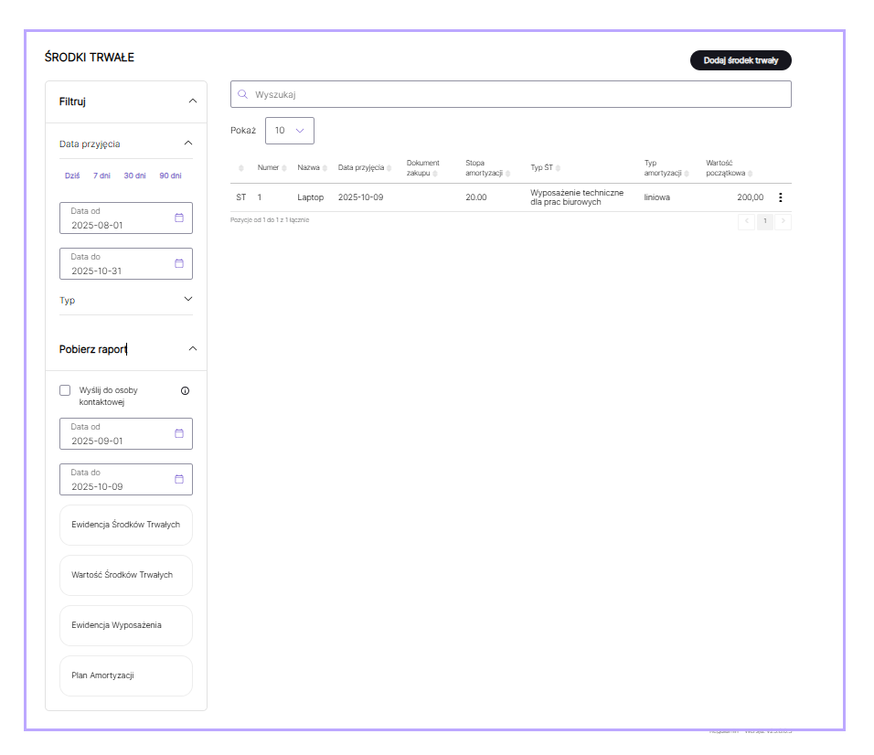
Task: Download the Plan Amortyzacji report
Action: (126, 675)
